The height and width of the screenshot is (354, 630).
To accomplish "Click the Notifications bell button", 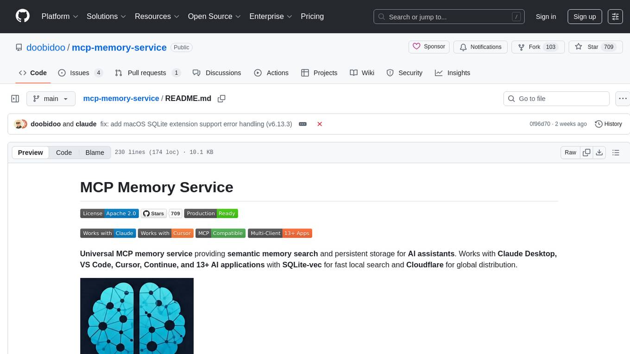I will pos(480,47).
